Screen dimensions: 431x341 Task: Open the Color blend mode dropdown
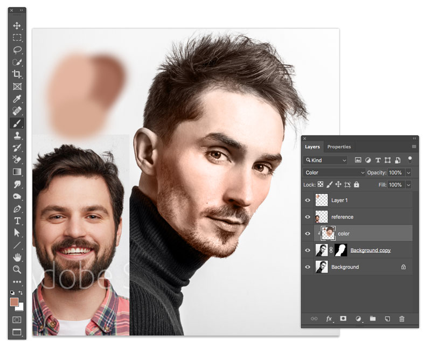pos(335,172)
